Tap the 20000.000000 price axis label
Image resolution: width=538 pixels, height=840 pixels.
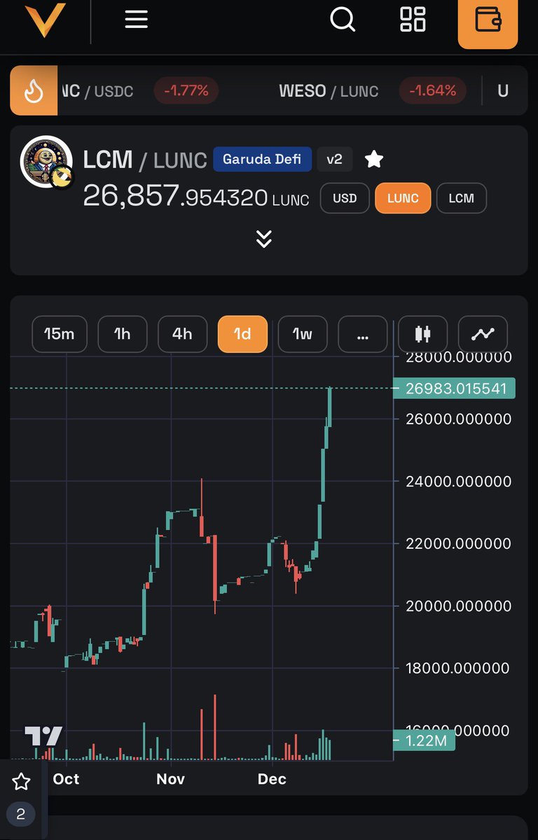459,606
